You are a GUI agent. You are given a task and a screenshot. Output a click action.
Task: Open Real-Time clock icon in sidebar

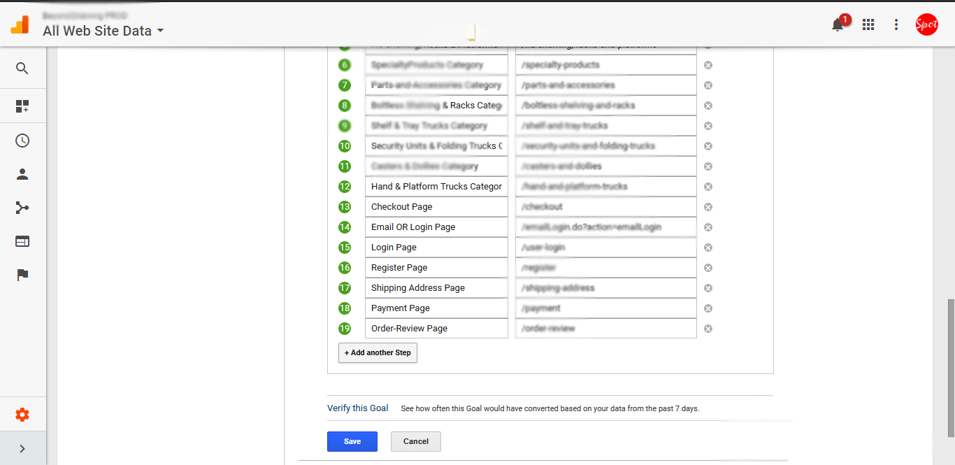[x=22, y=141]
